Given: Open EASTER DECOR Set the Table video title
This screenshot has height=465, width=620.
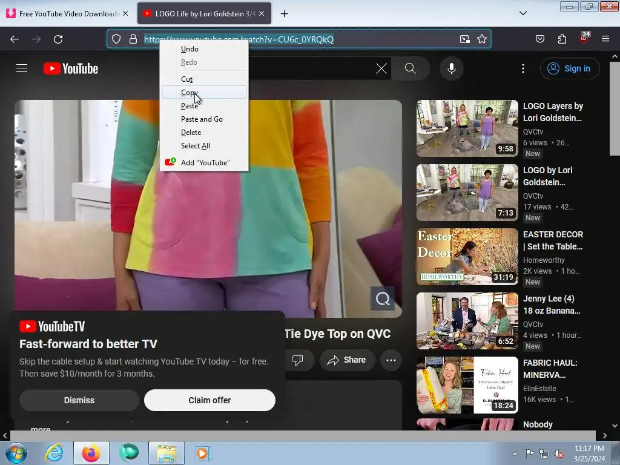Looking at the screenshot, I should [x=553, y=240].
